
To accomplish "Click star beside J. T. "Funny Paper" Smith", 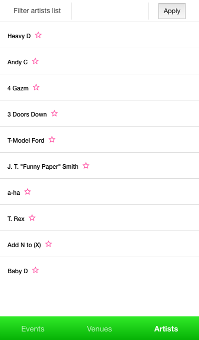I will click(86, 166).
